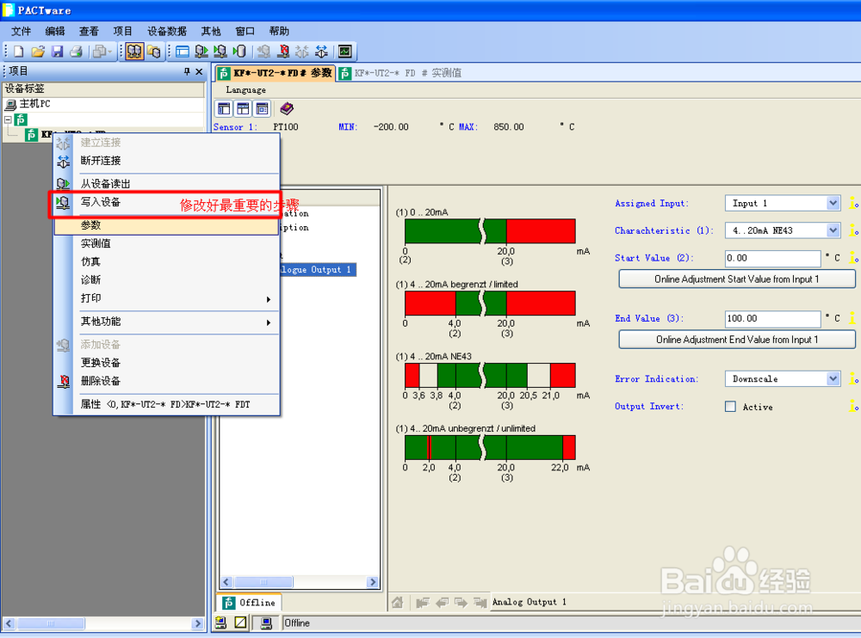Image resolution: width=861 pixels, height=638 pixels.
Task: Select second panel layout icon under Language
Action: (x=244, y=108)
